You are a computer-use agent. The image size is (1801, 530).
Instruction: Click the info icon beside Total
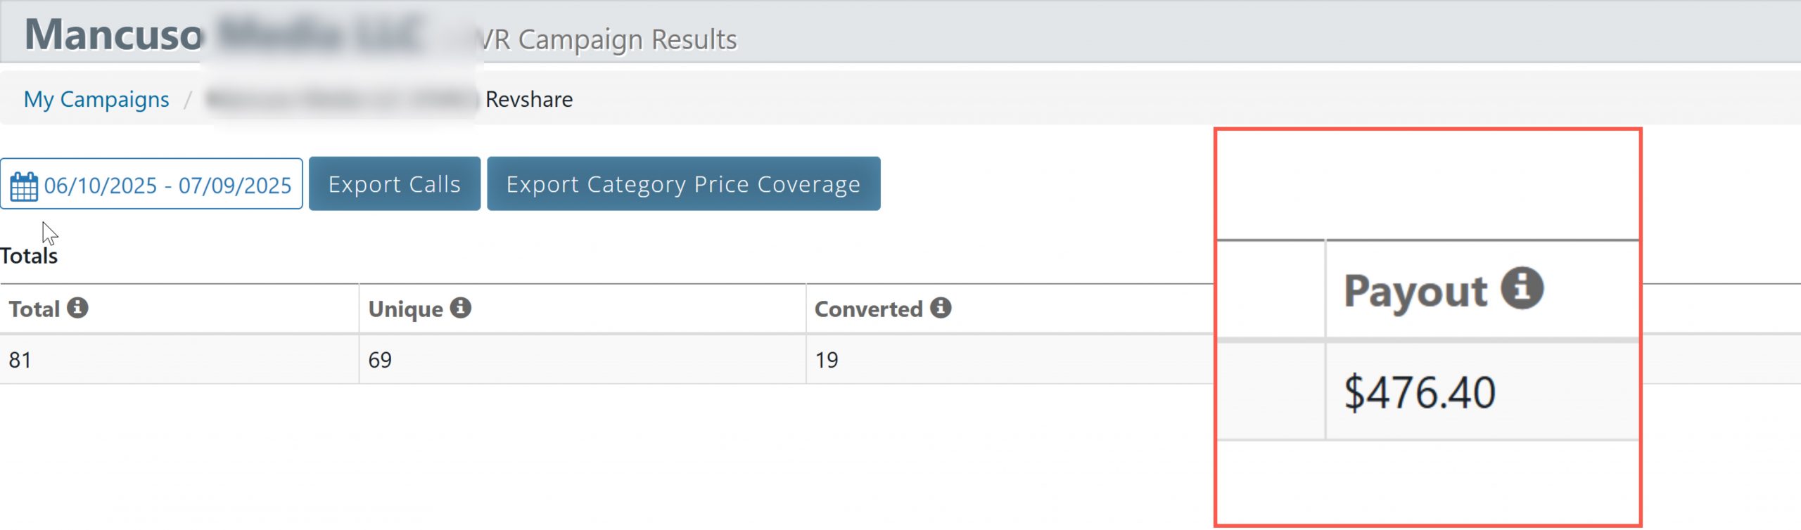[77, 308]
